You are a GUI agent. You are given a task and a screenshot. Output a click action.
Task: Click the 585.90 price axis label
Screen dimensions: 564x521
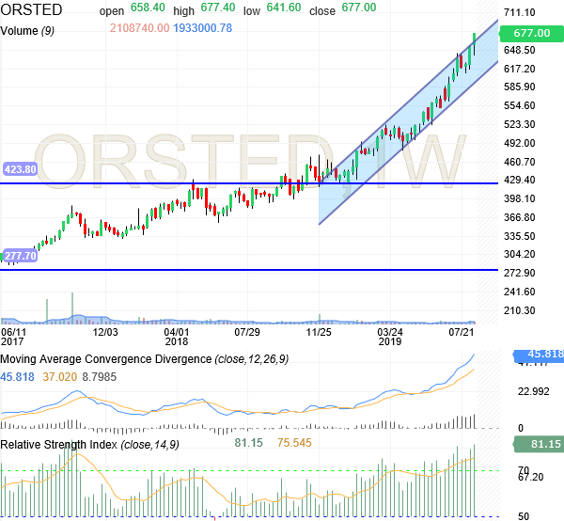pyautogui.click(x=520, y=87)
